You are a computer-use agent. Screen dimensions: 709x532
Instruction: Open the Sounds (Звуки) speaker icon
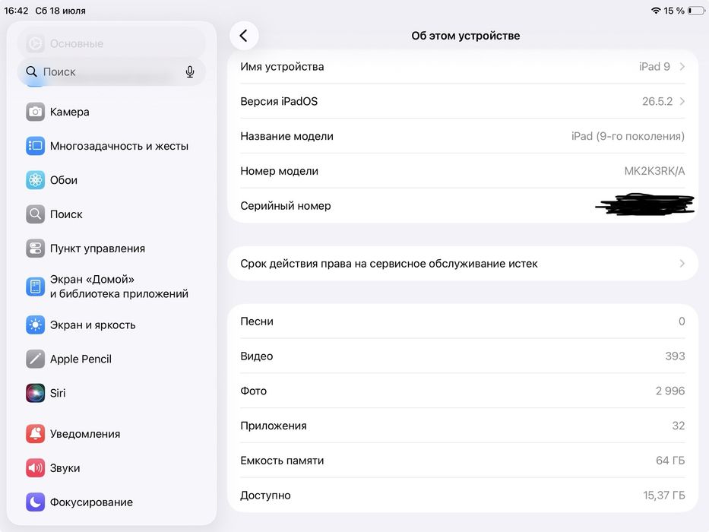coord(35,467)
